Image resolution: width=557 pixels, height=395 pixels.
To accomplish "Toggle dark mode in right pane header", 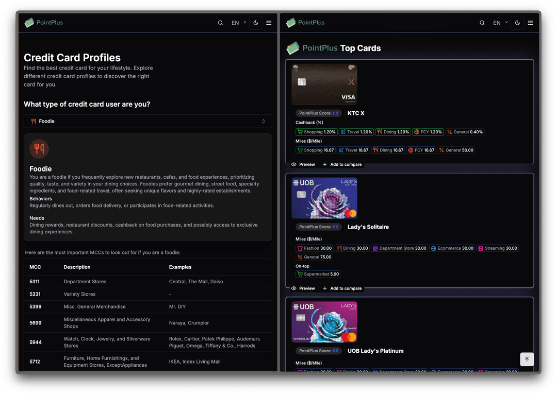I will pyautogui.click(x=517, y=23).
